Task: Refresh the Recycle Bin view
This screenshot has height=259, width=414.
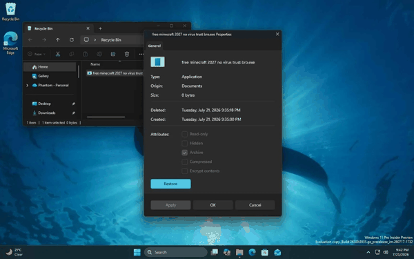Action: [72, 40]
